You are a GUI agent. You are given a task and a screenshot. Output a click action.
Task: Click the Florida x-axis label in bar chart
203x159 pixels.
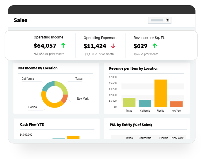tap(161, 111)
